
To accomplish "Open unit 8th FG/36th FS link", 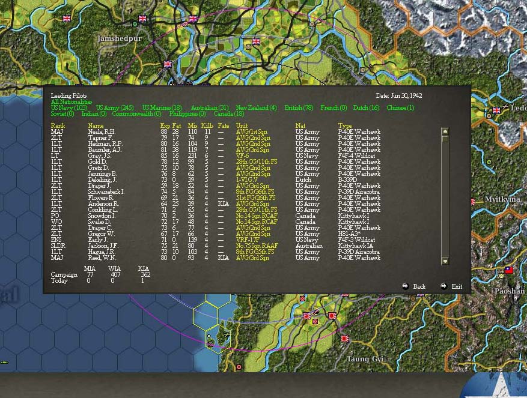I will pyautogui.click(x=255, y=191).
